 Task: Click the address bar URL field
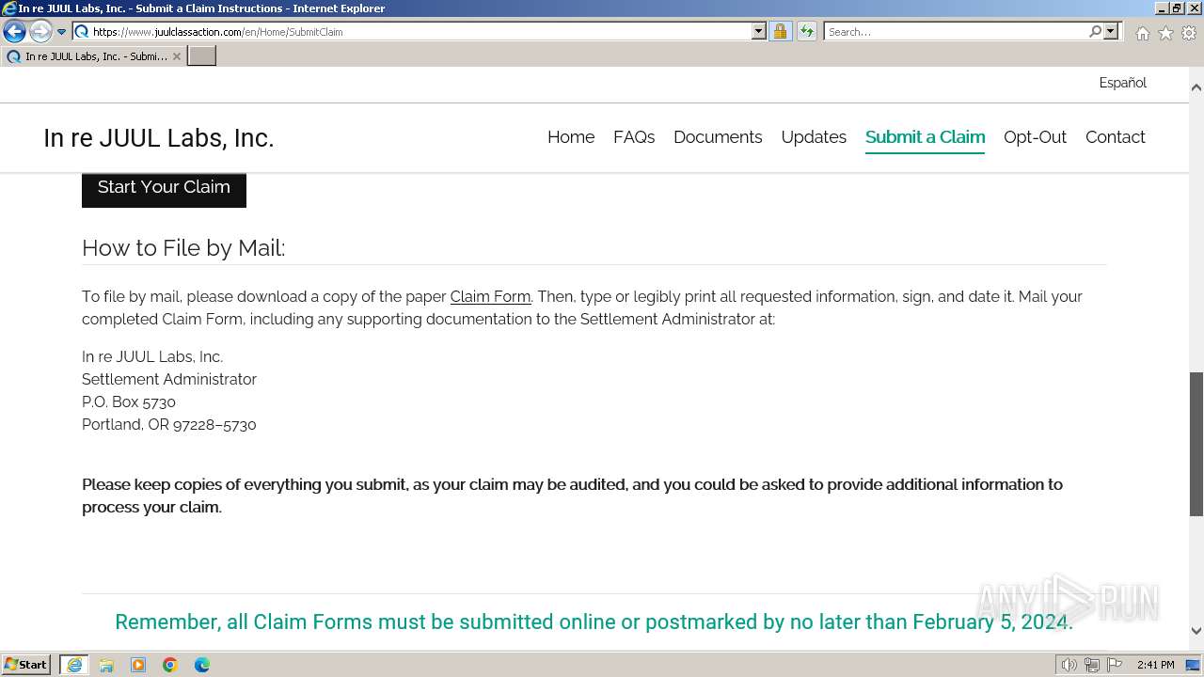(x=420, y=32)
